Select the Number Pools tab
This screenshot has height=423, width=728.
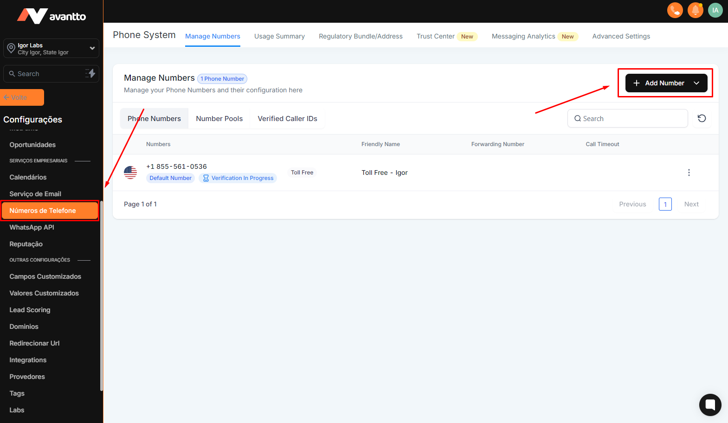tap(219, 119)
